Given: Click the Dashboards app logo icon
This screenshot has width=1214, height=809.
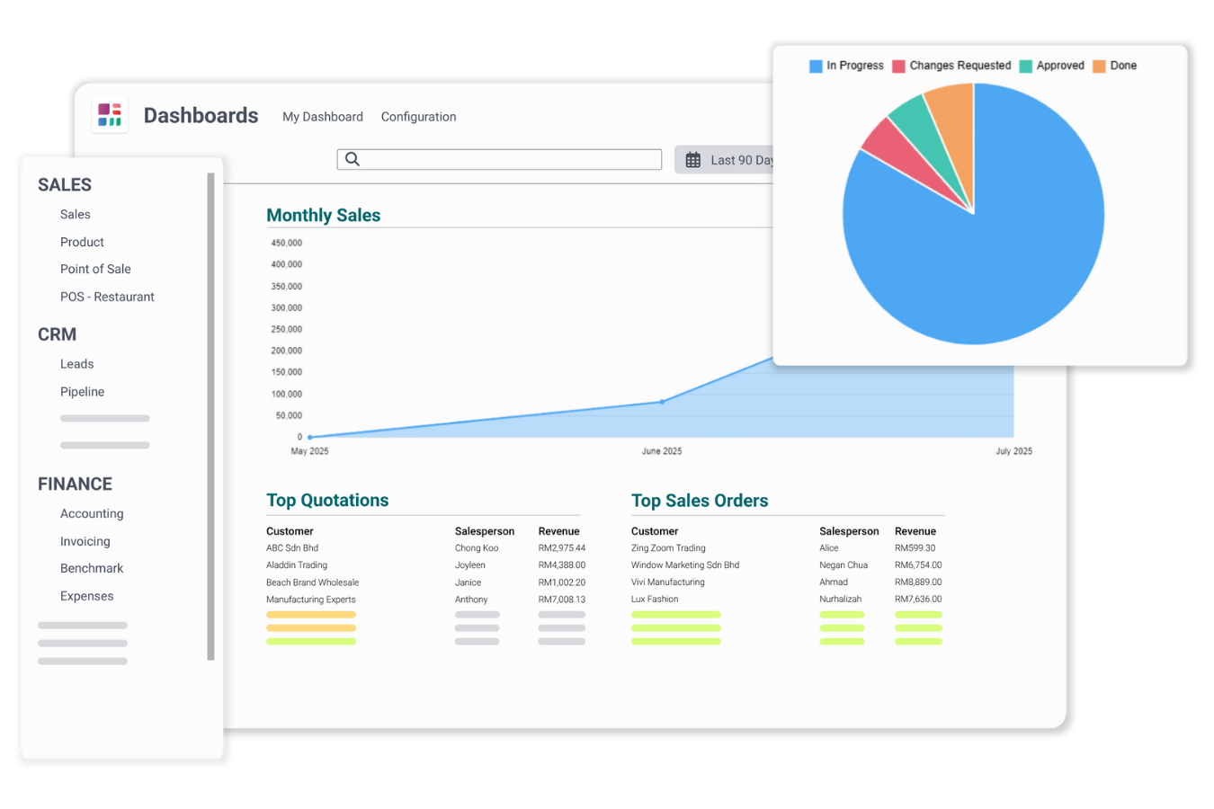Looking at the screenshot, I should click(x=110, y=115).
